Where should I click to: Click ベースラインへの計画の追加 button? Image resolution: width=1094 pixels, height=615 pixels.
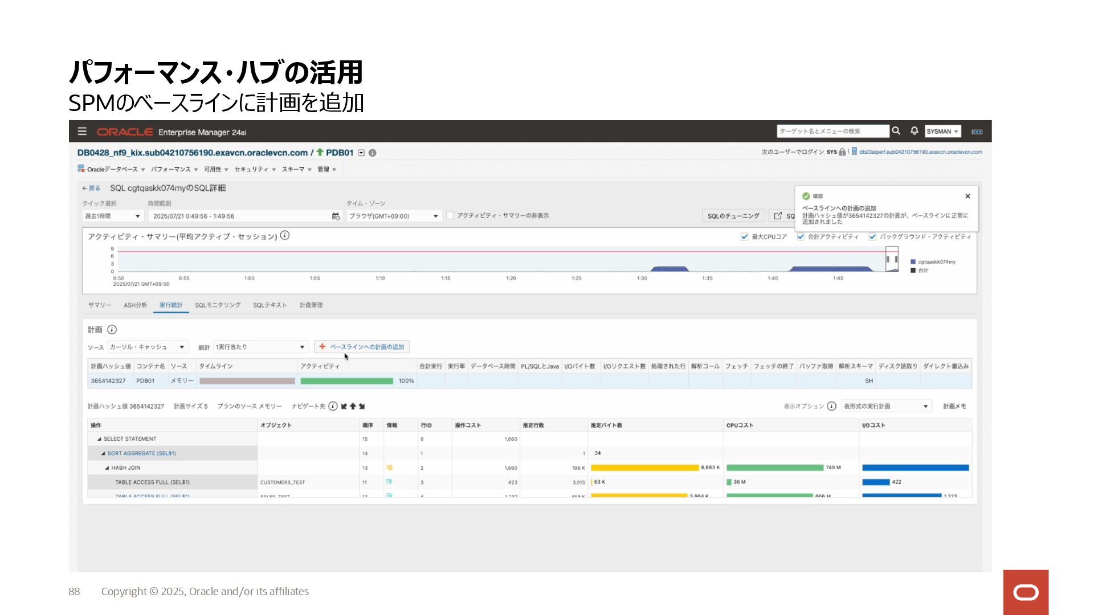coord(362,347)
